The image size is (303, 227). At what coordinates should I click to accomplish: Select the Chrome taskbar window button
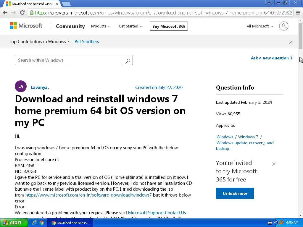(x=70, y=223)
